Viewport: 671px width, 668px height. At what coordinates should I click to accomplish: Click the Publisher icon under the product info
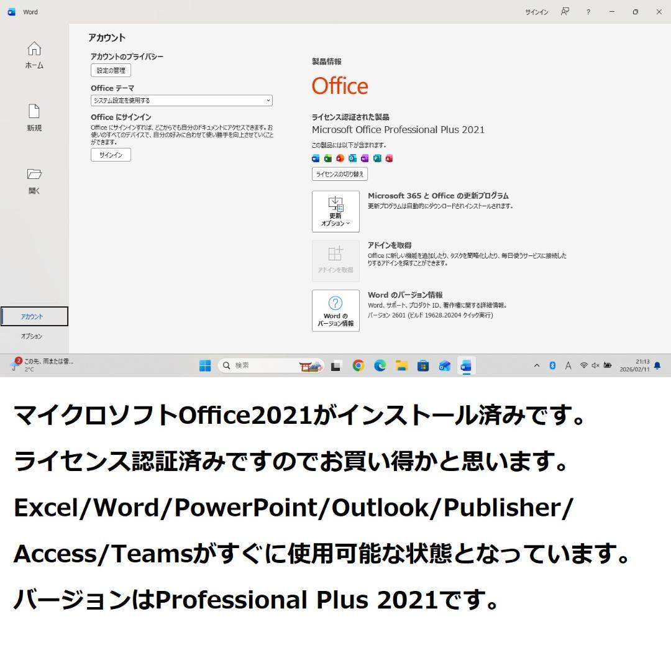coord(377,158)
